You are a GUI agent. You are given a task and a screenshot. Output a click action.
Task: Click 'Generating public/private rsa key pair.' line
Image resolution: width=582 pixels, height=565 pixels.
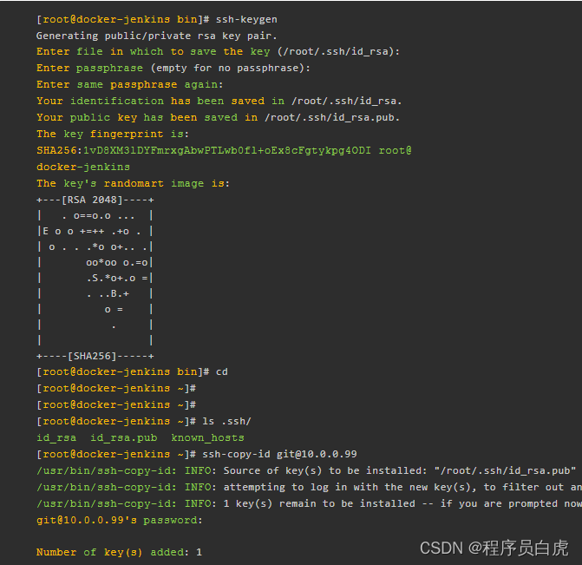point(157,36)
